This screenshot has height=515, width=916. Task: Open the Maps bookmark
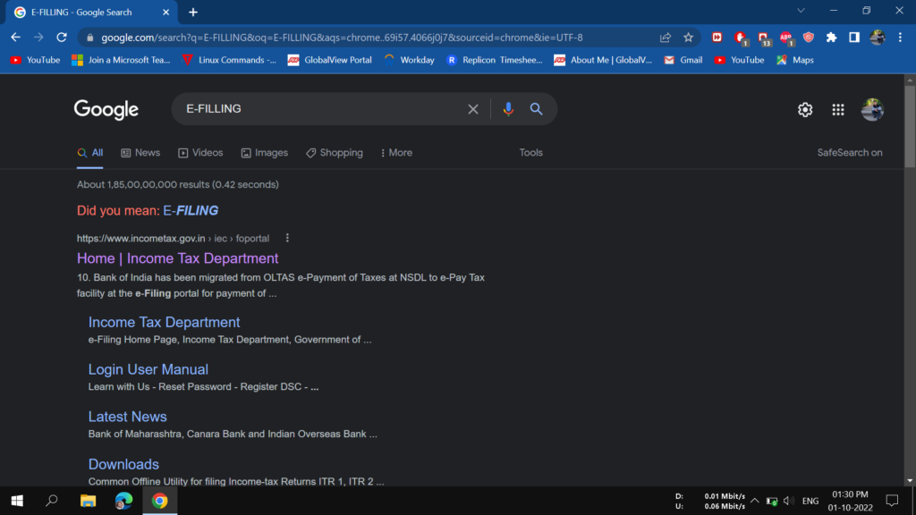pyautogui.click(x=794, y=60)
